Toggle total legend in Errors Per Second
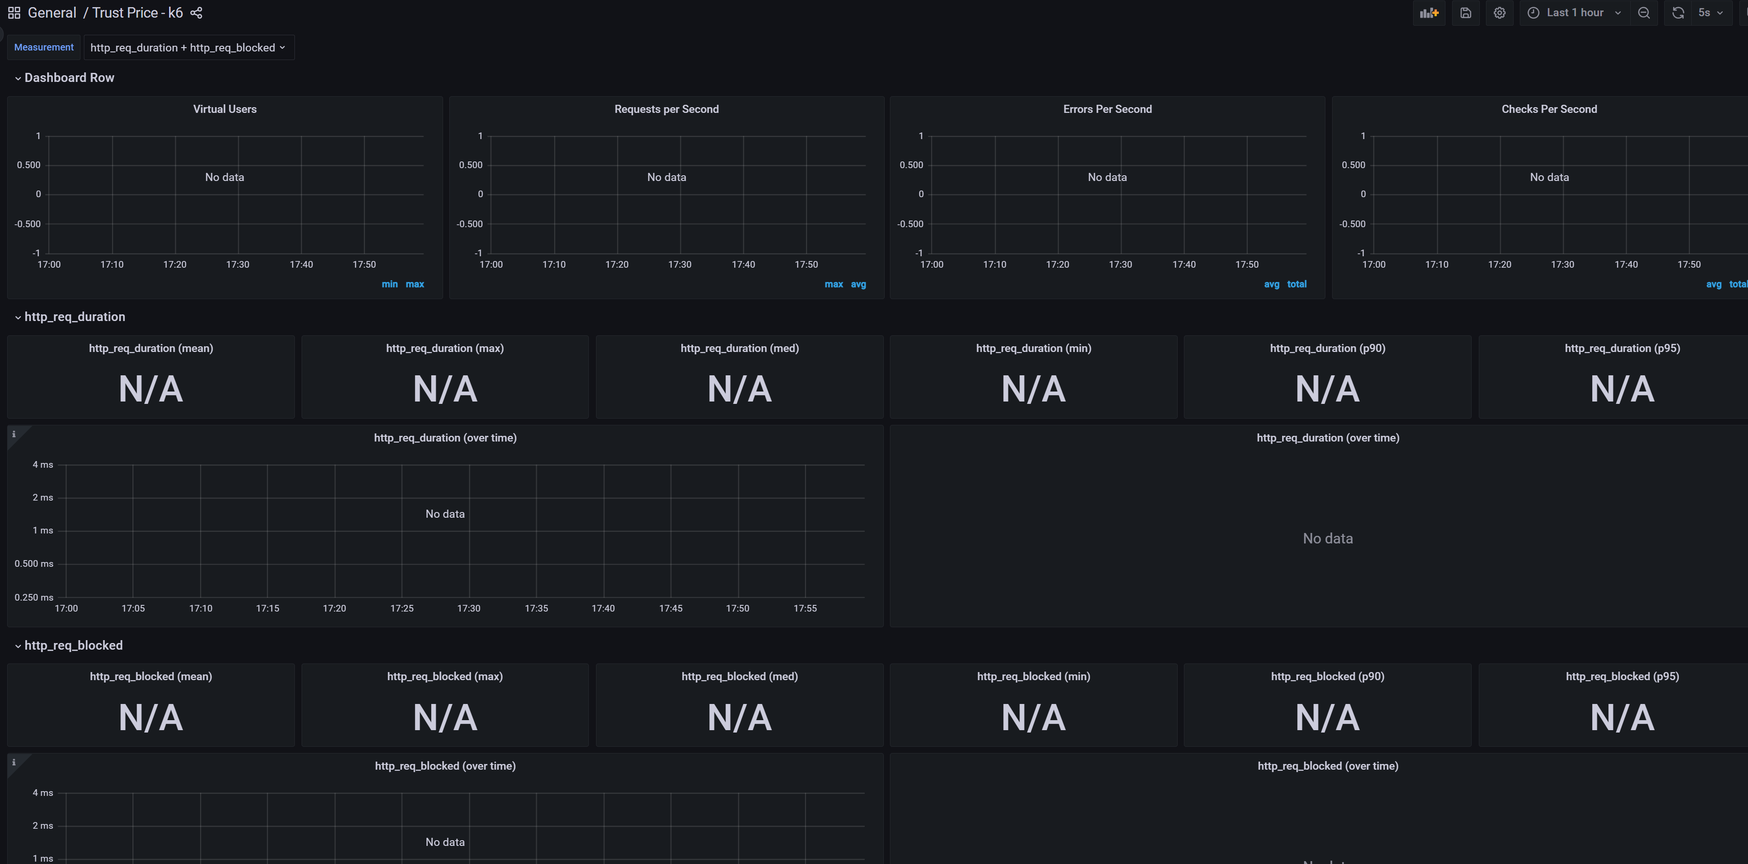This screenshot has width=1748, height=864. [x=1296, y=284]
